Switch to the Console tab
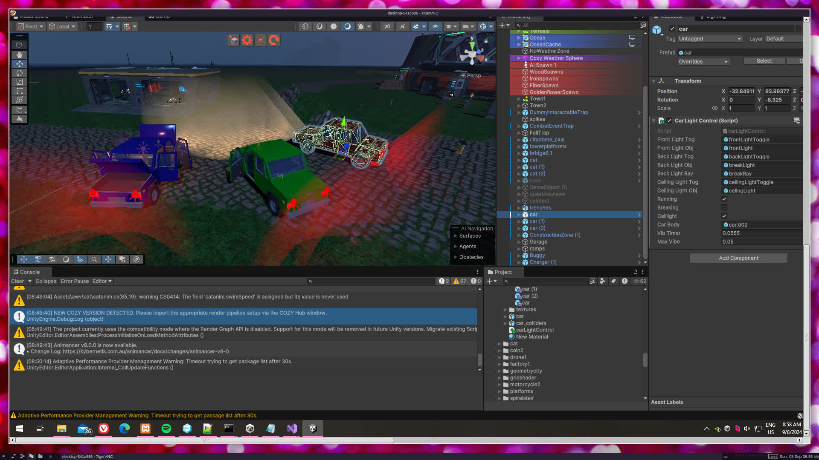 tap(29, 272)
